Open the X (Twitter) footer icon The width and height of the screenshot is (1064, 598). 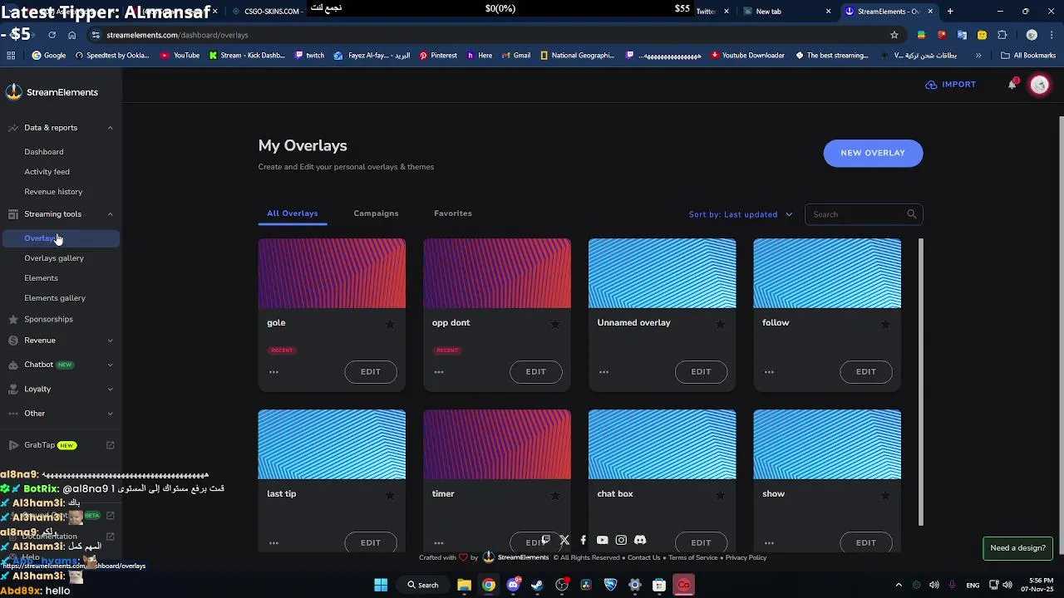(x=564, y=540)
